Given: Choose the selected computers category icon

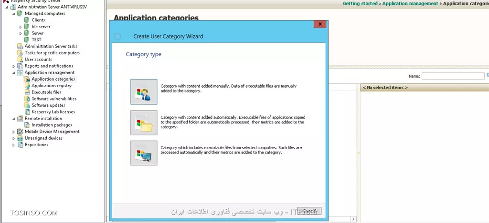Looking at the screenshot, I should 144,153.
